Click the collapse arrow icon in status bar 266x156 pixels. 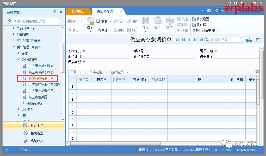(7, 150)
